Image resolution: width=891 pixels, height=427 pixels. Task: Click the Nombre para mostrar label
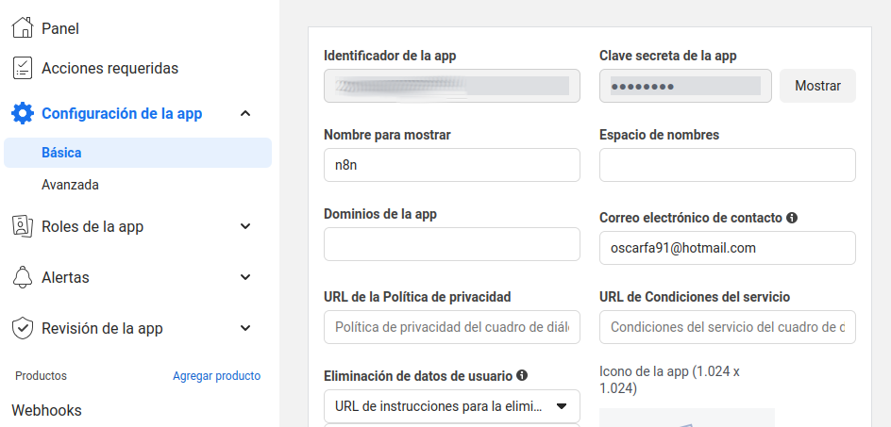387,135
